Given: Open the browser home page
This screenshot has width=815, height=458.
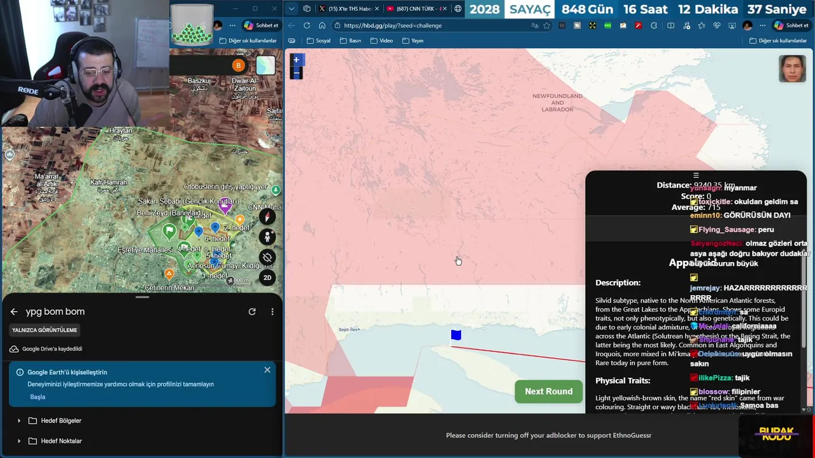Looking at the screenshot, I should [x=322, y=25].
